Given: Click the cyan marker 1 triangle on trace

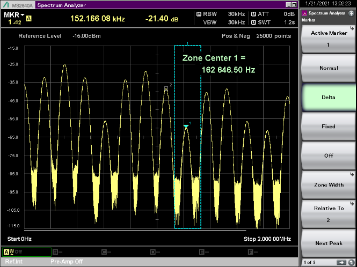Looking at the screenshot, I should click(x=186, y=126).
